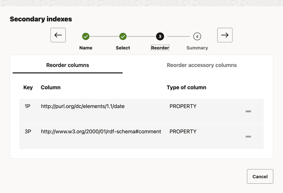This screenshot has height=193, width=283.
Task: Select the Name step label
Action: (86, 48)
